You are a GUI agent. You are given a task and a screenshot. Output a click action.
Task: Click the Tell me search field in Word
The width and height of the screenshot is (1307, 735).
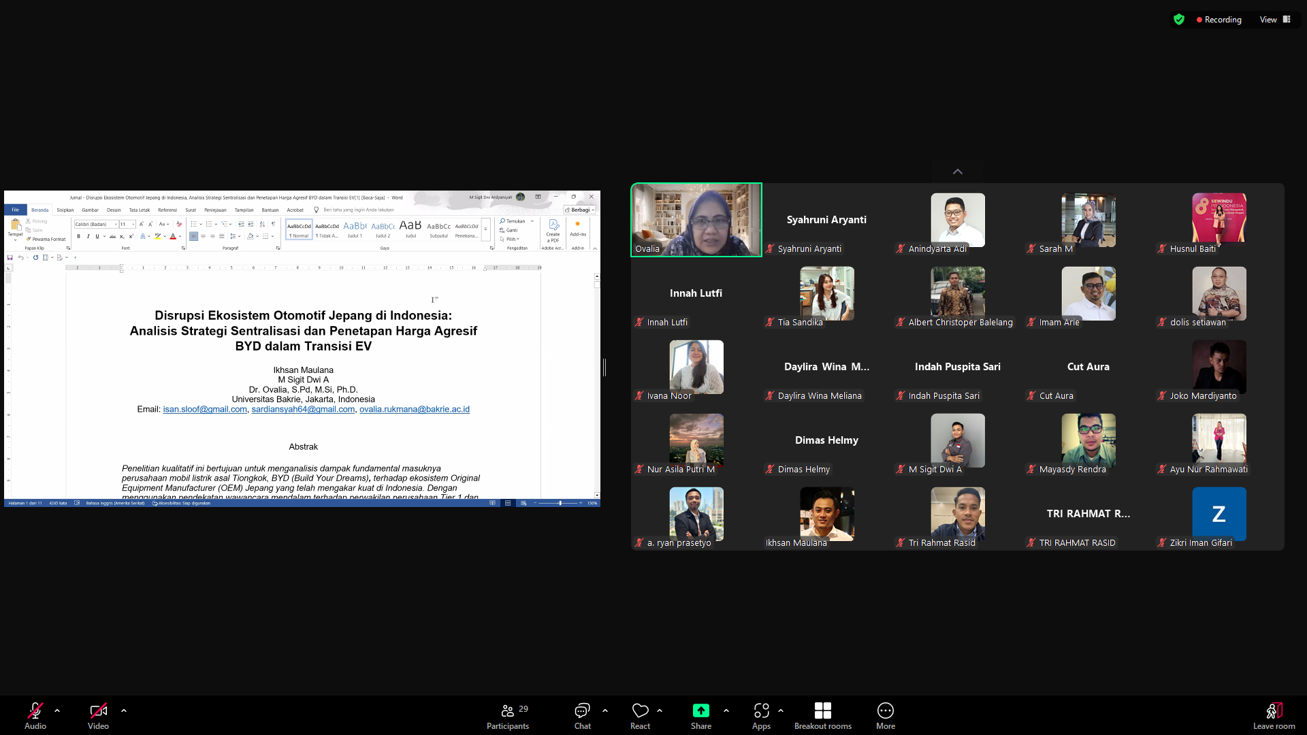358,210
